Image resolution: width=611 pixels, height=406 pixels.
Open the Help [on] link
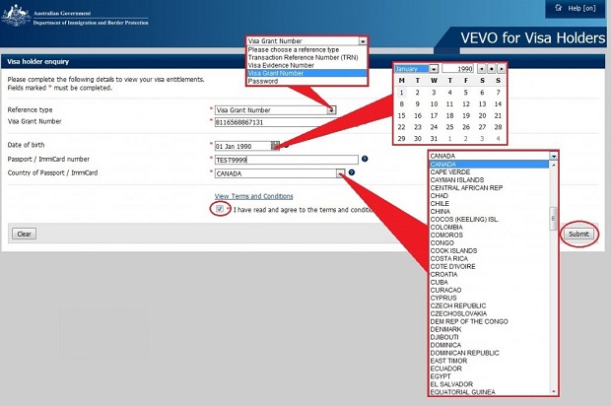tap(576, 8)
